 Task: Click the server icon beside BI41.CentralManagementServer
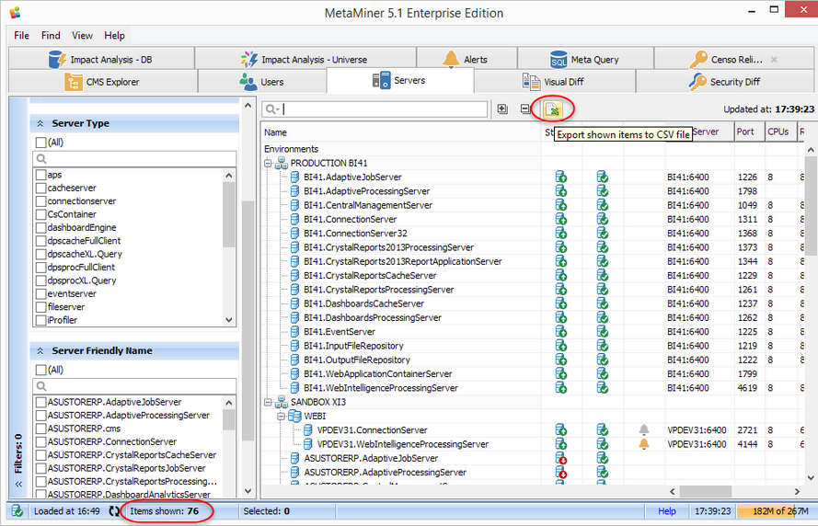(x=294, y=205)
